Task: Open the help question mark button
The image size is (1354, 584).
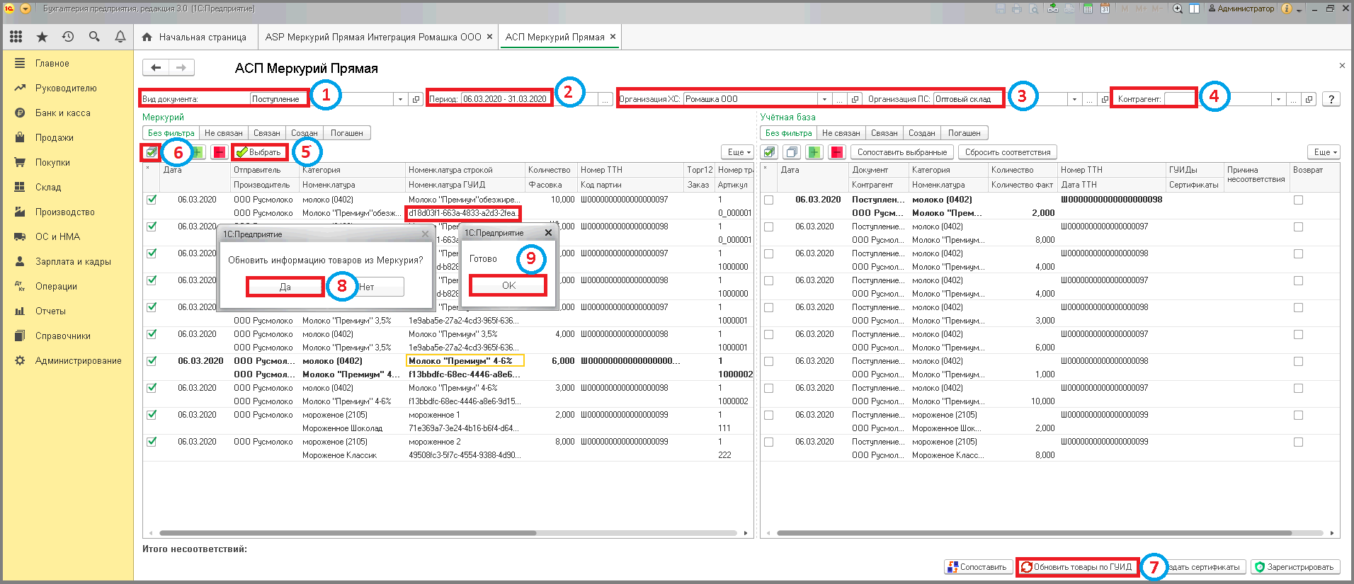Action: (1331, 99)
